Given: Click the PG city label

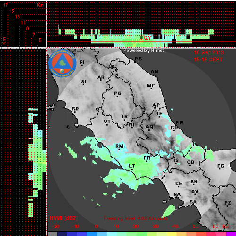Looking at the screenshot, I should point(118,93).
